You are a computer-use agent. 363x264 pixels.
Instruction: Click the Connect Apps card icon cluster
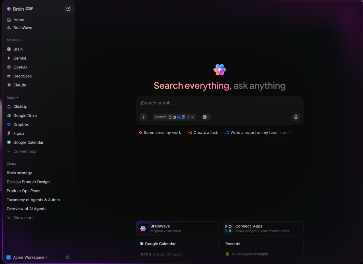pos(228,229)
